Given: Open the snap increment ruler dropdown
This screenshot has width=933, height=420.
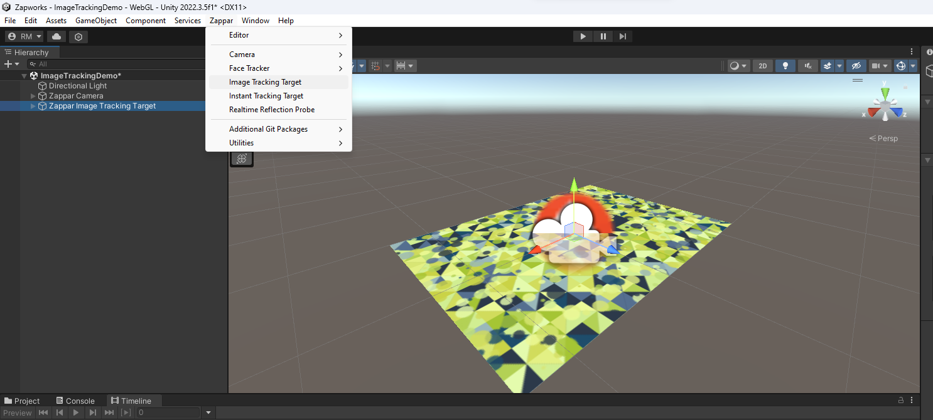Looking at the screenshot, I should pos(406,66).
